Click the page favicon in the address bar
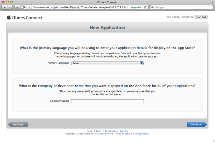 [x=22, y=7]
